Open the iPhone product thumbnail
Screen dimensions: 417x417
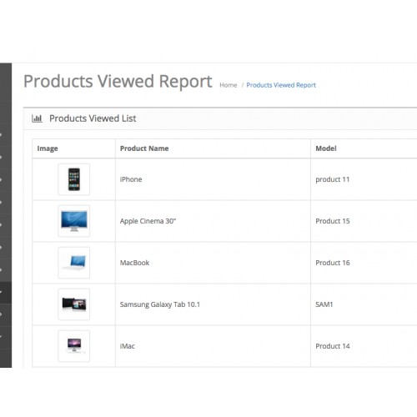[74, 179]
